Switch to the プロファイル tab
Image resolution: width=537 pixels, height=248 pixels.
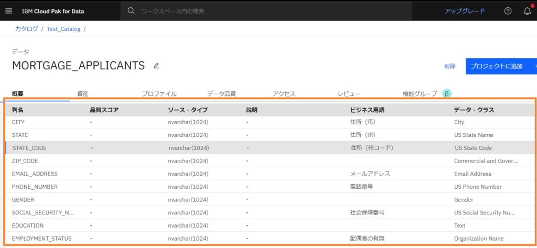click(x=159, y=93)
